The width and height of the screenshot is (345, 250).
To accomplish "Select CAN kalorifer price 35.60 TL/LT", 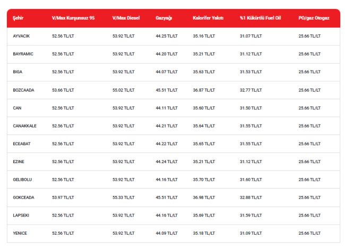I will click(x=204, y=108).
